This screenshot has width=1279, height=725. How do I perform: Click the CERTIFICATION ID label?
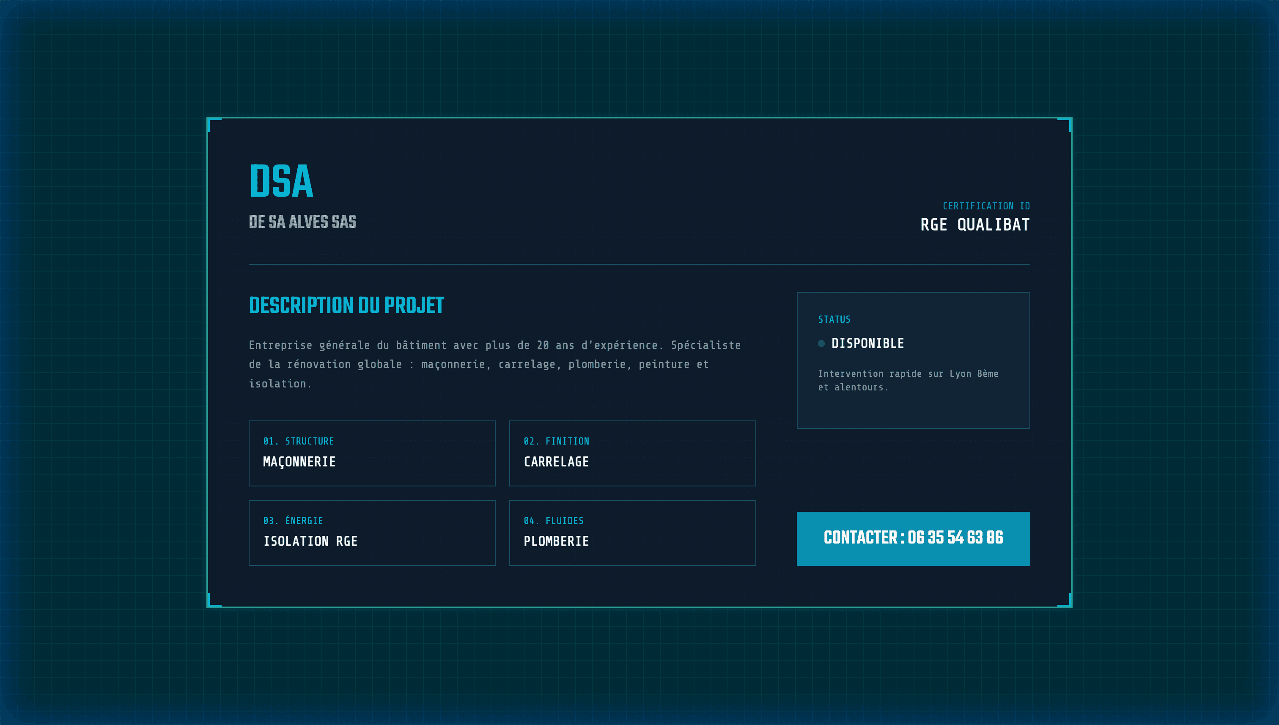(x=986, y=206)
